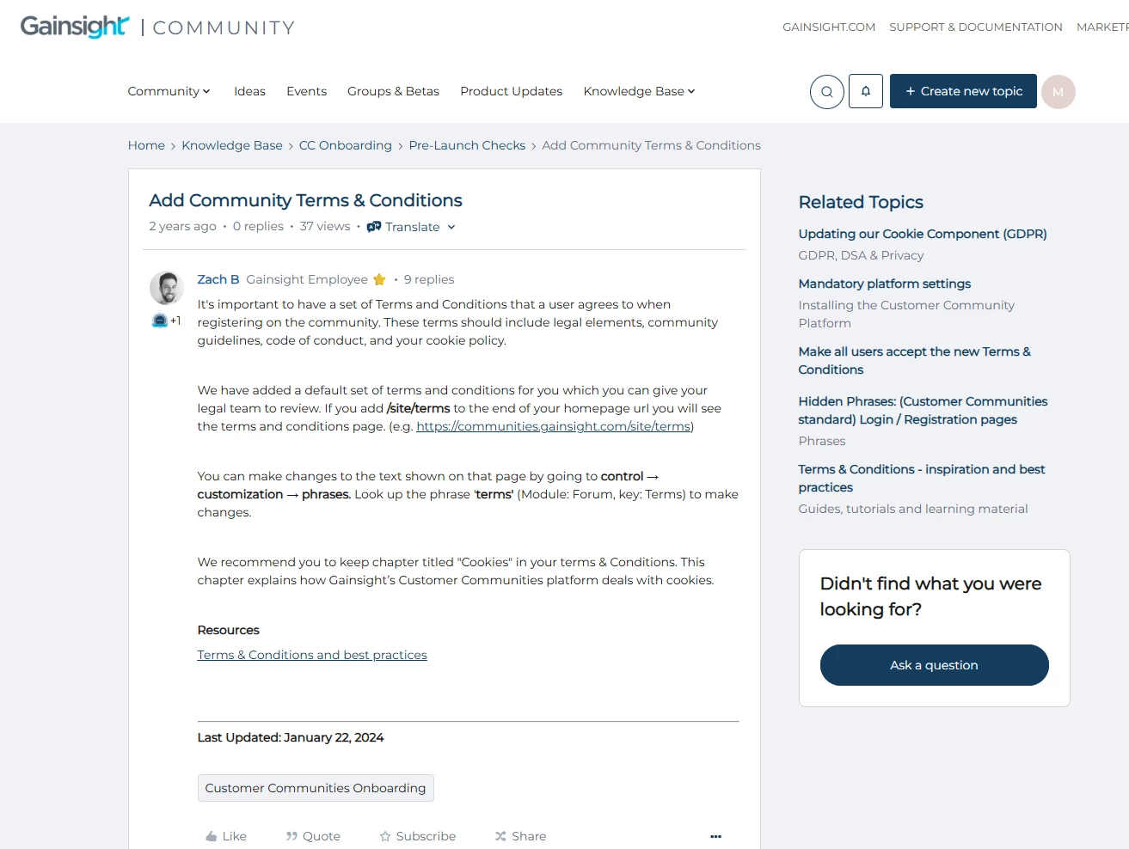The width and height of the screenshot is (1129, 849).
Task: Click the 9 replies count by author
Action: click(x=429, y=279)
